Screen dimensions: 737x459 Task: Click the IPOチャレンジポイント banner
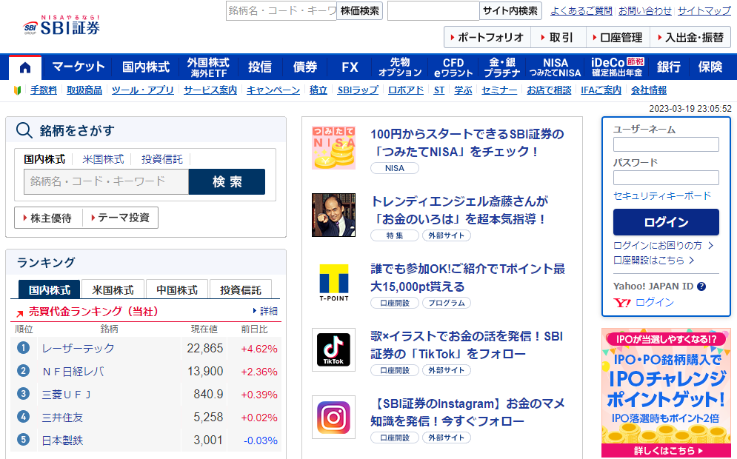(x=666, y=393)
